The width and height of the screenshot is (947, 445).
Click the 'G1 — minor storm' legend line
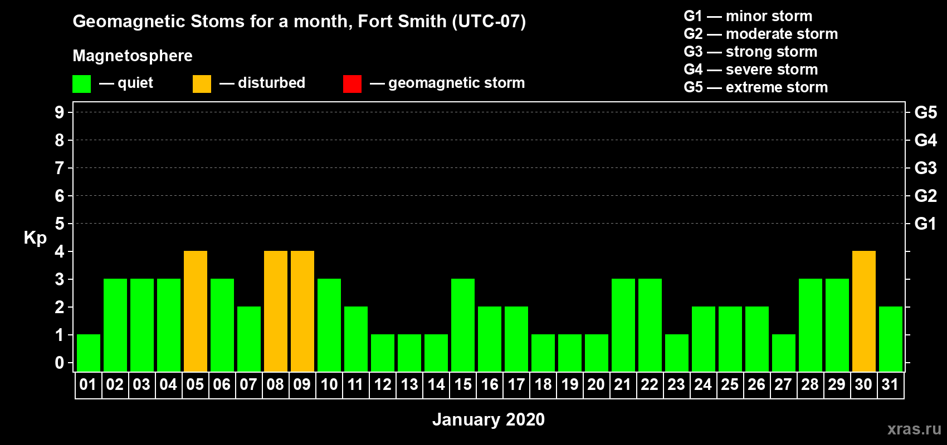click(748, 16)
